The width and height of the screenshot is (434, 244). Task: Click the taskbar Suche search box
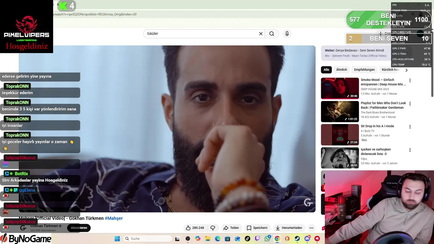(x=147, y=239)
